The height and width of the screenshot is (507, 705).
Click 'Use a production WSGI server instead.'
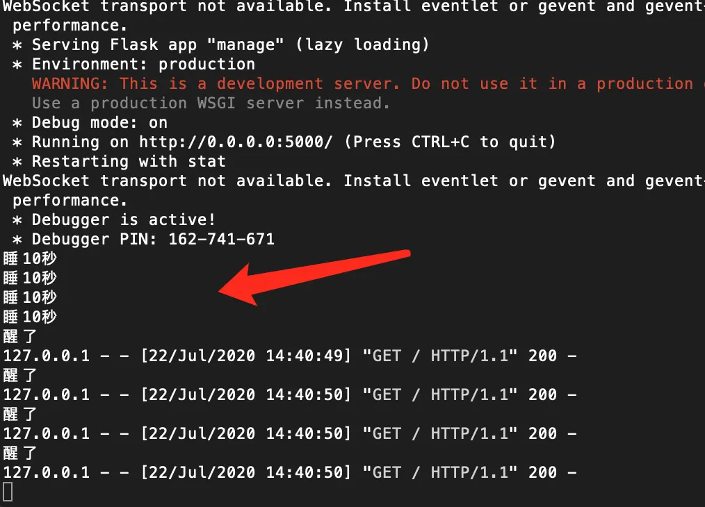click(211, 103)
